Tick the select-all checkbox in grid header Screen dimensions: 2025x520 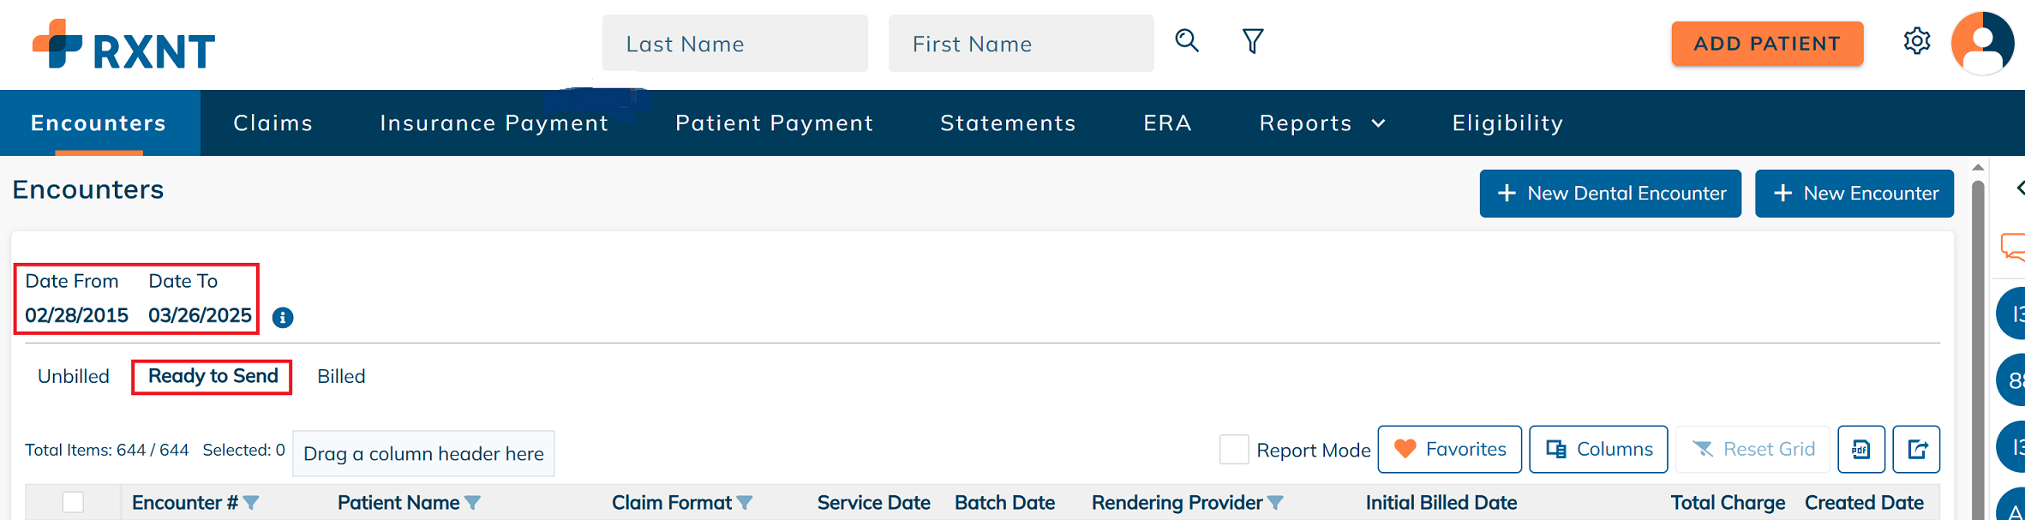coord(73,502)
